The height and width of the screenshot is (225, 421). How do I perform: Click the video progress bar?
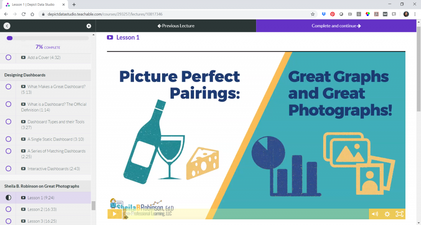245,214
